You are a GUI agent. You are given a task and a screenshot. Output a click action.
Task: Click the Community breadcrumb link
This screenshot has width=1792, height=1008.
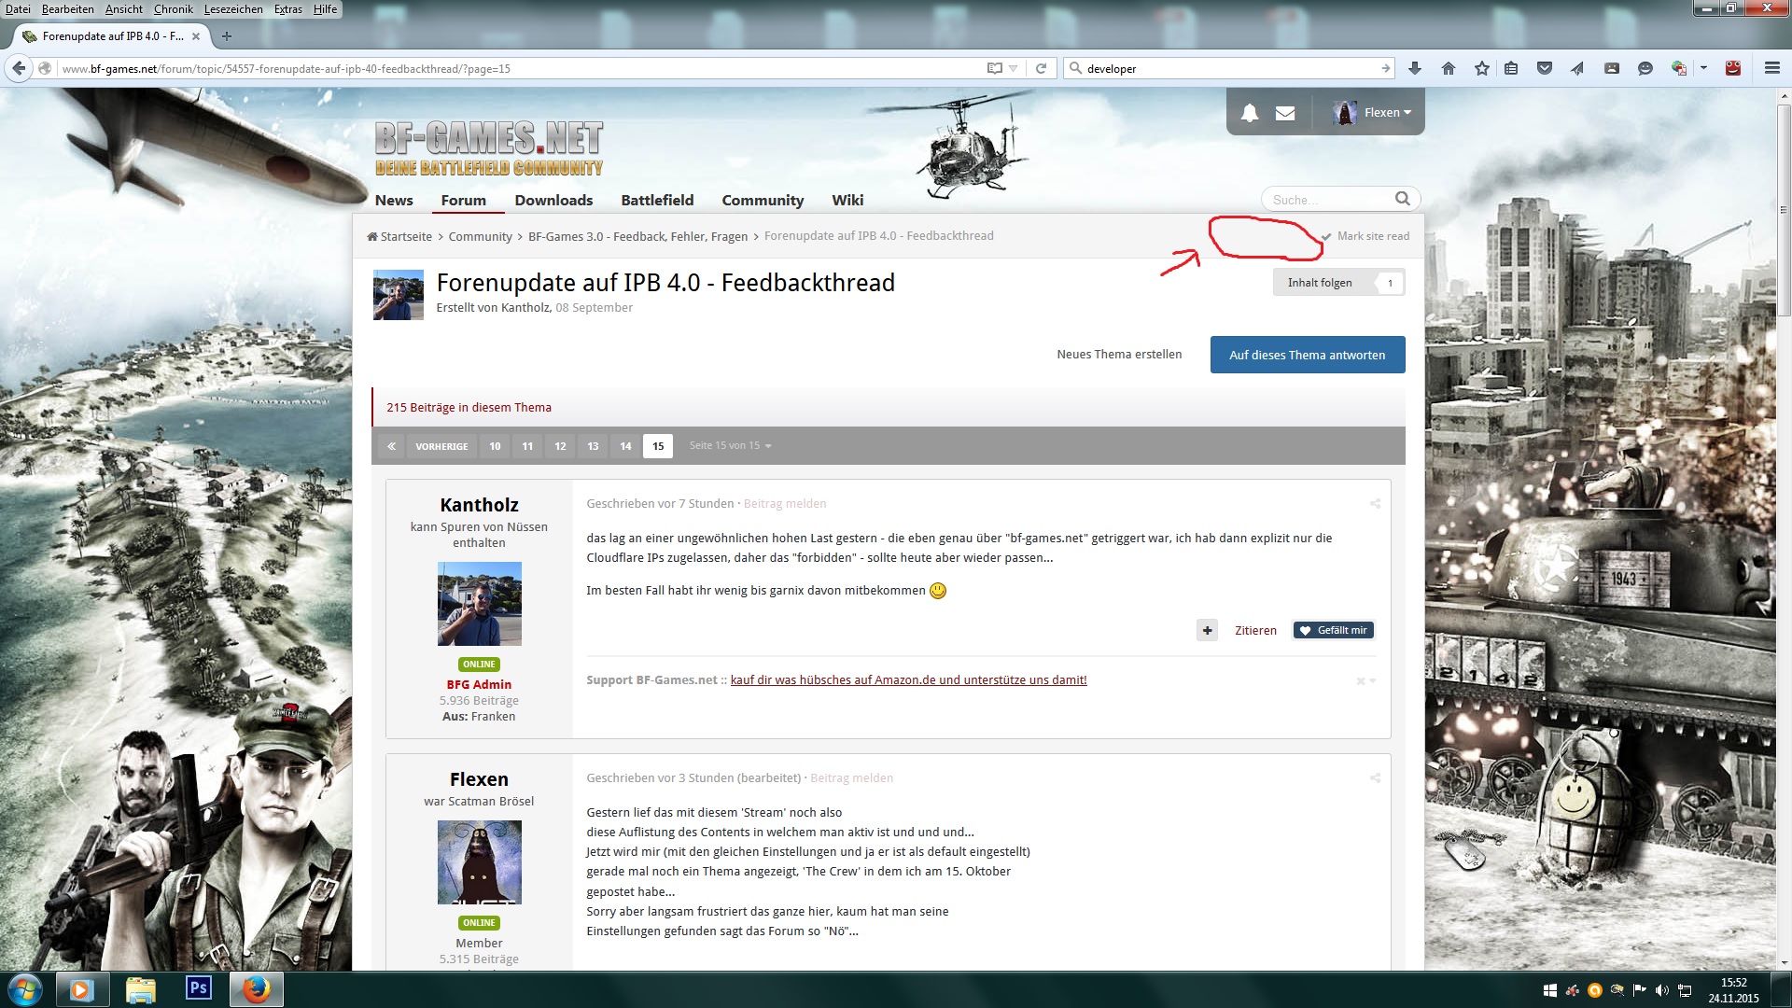click(x=480, y=237)
